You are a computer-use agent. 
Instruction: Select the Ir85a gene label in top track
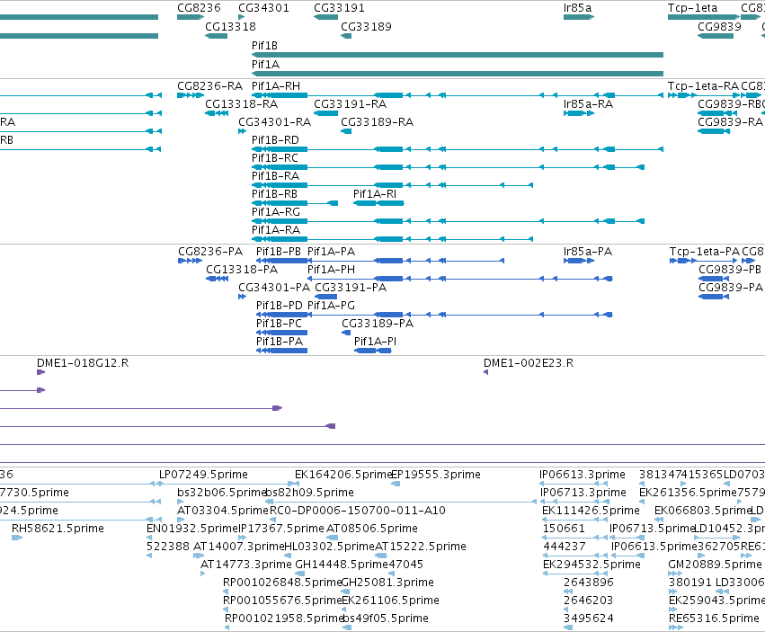click(x=577, y=8)
